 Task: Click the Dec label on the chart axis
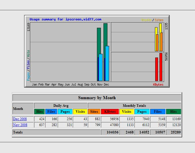click(106, 84)
